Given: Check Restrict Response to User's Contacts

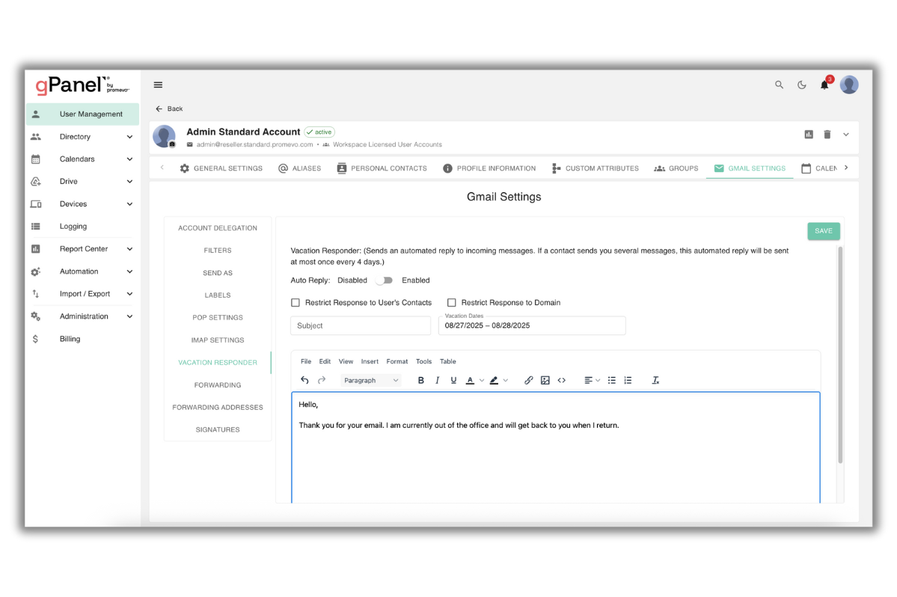Looking at the screenshot, I should 296,302.
